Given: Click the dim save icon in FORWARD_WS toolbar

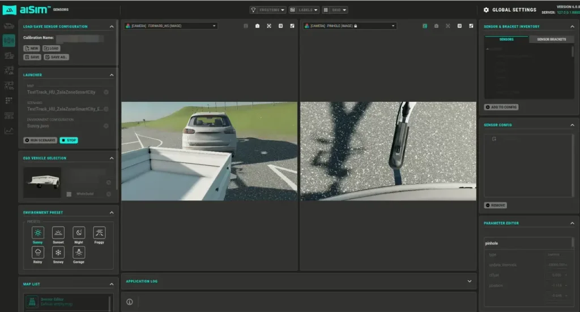Looking at the screenshot, I should [x=246, y=26].
